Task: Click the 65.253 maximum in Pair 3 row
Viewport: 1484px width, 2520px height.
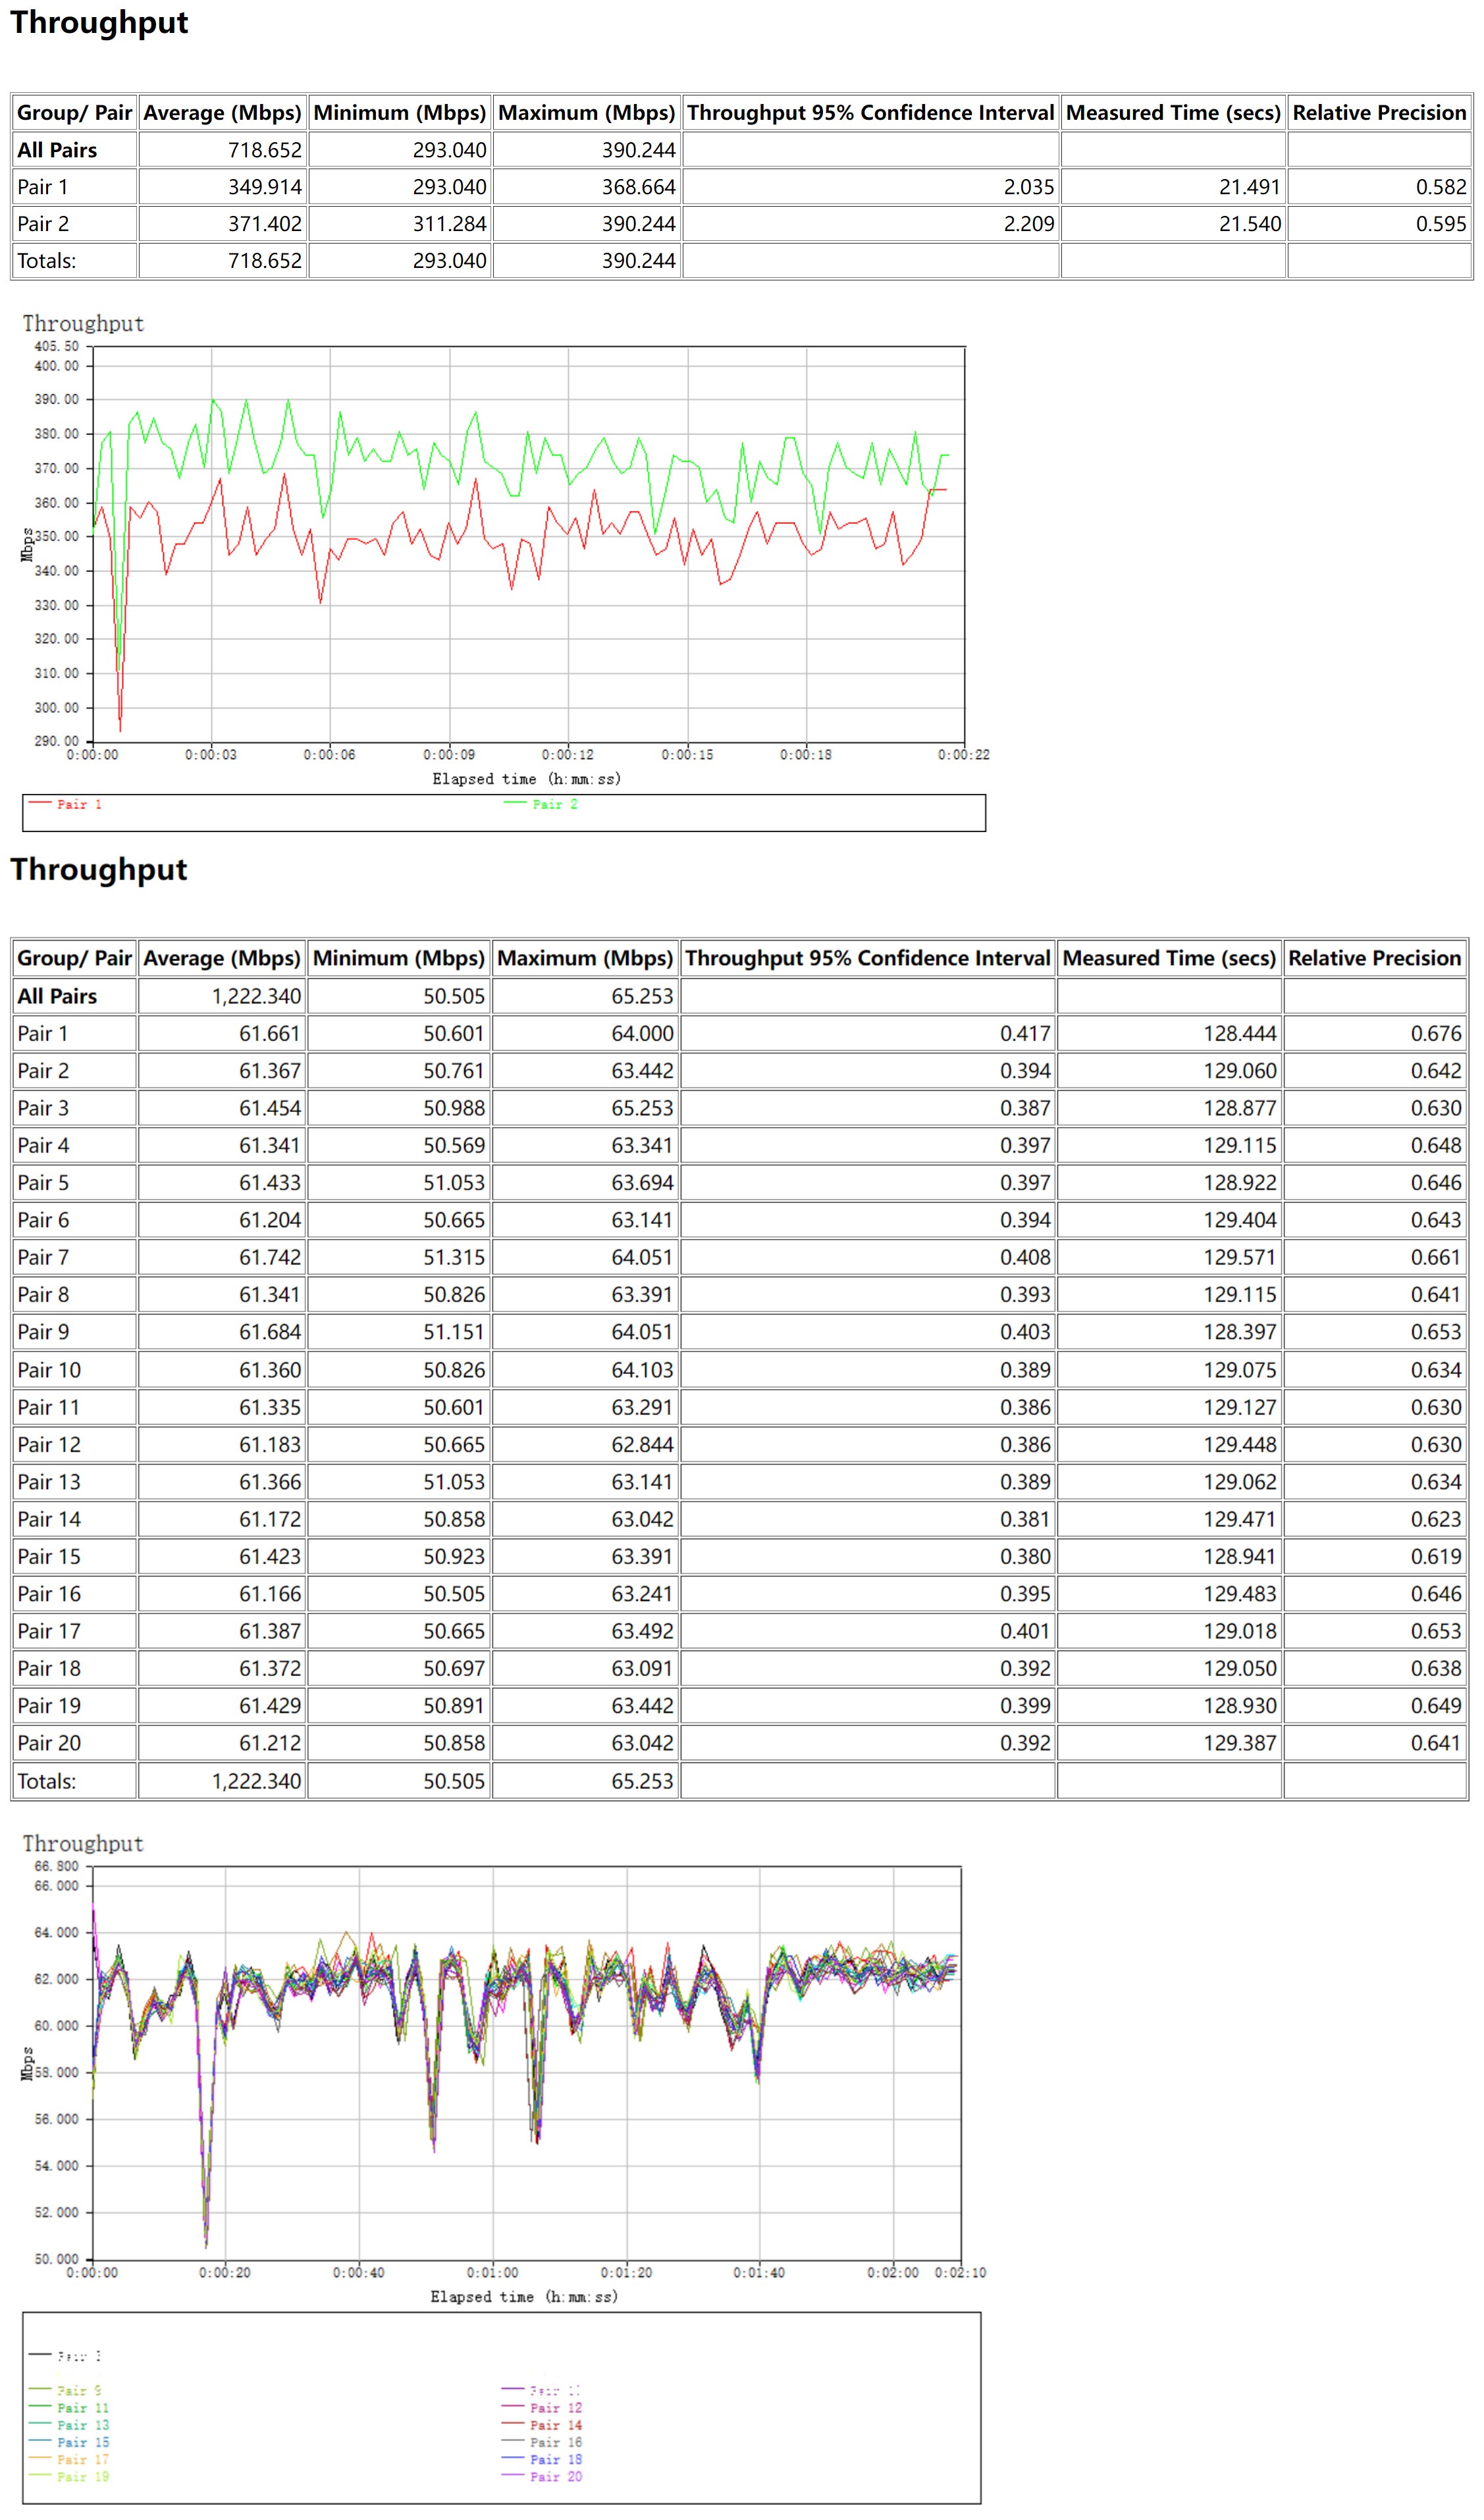Action: 642,1109
